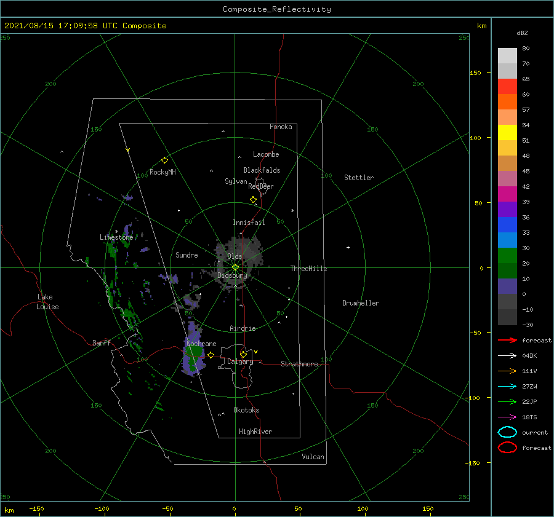Click the cyan 27ZW arrow legend icon
The width and height of the screenshot is (554, 517).
tap(507, 387)
